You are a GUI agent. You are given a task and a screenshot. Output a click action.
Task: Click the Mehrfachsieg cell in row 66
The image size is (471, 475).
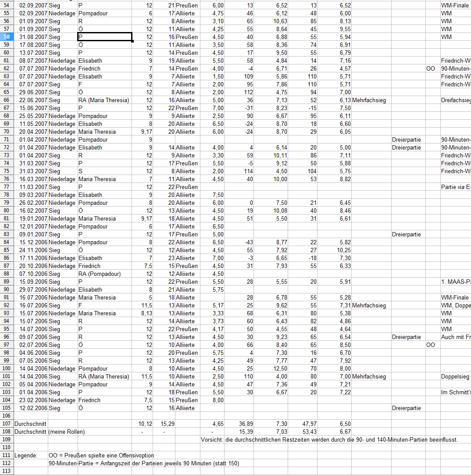tap(371, 100)
